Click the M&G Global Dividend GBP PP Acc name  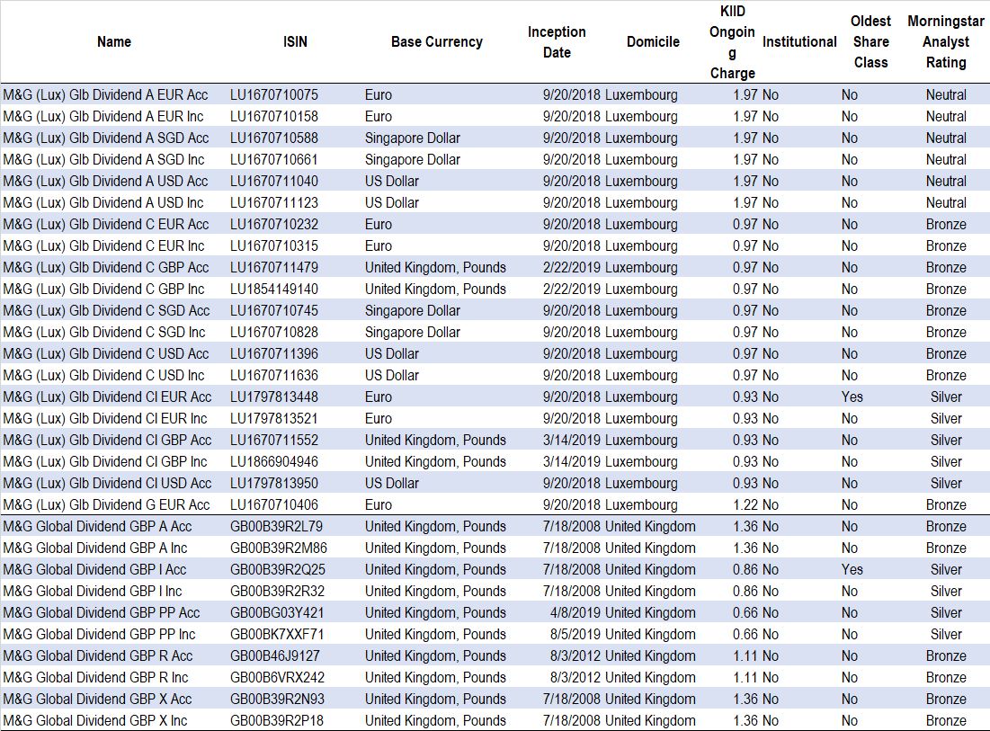[x=102, y=612]
